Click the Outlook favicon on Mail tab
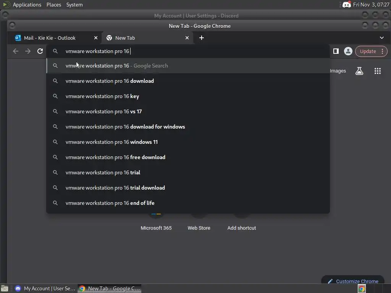 (18, 38)
